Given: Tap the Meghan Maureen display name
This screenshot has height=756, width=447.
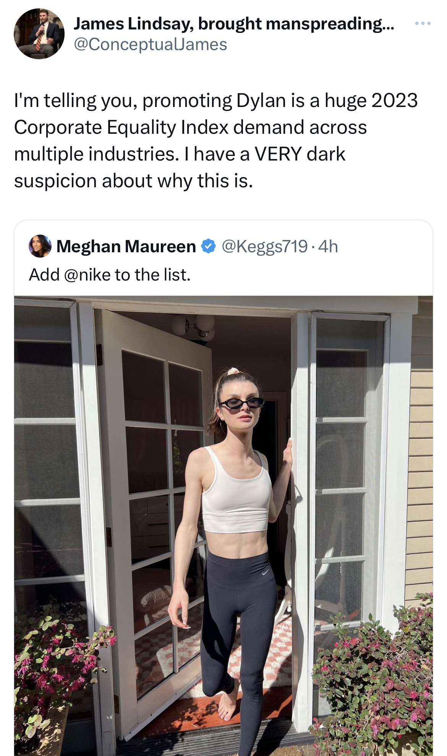Looking at the screenshot, I should [x=126, y=246].
